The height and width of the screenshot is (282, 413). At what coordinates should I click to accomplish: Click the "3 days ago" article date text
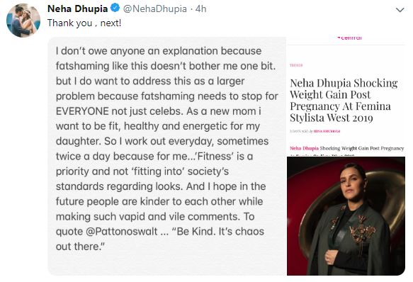click(x=299, y=131)
